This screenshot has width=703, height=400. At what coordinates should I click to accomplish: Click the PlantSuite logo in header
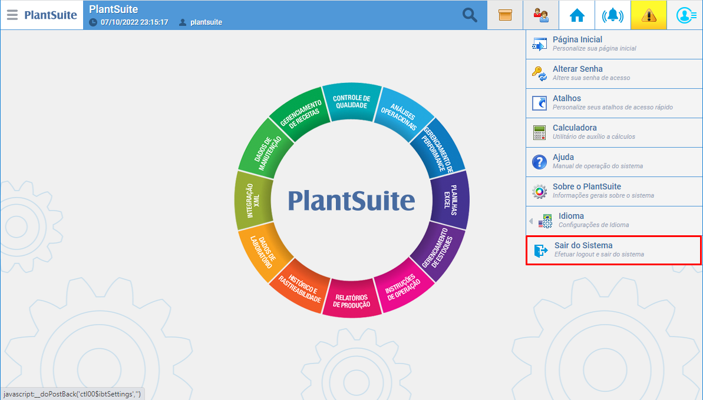click(51, 15)
